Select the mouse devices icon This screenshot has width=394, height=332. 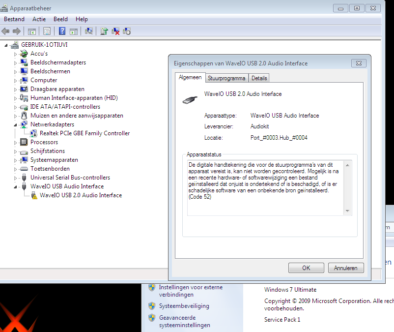(24, 116)
